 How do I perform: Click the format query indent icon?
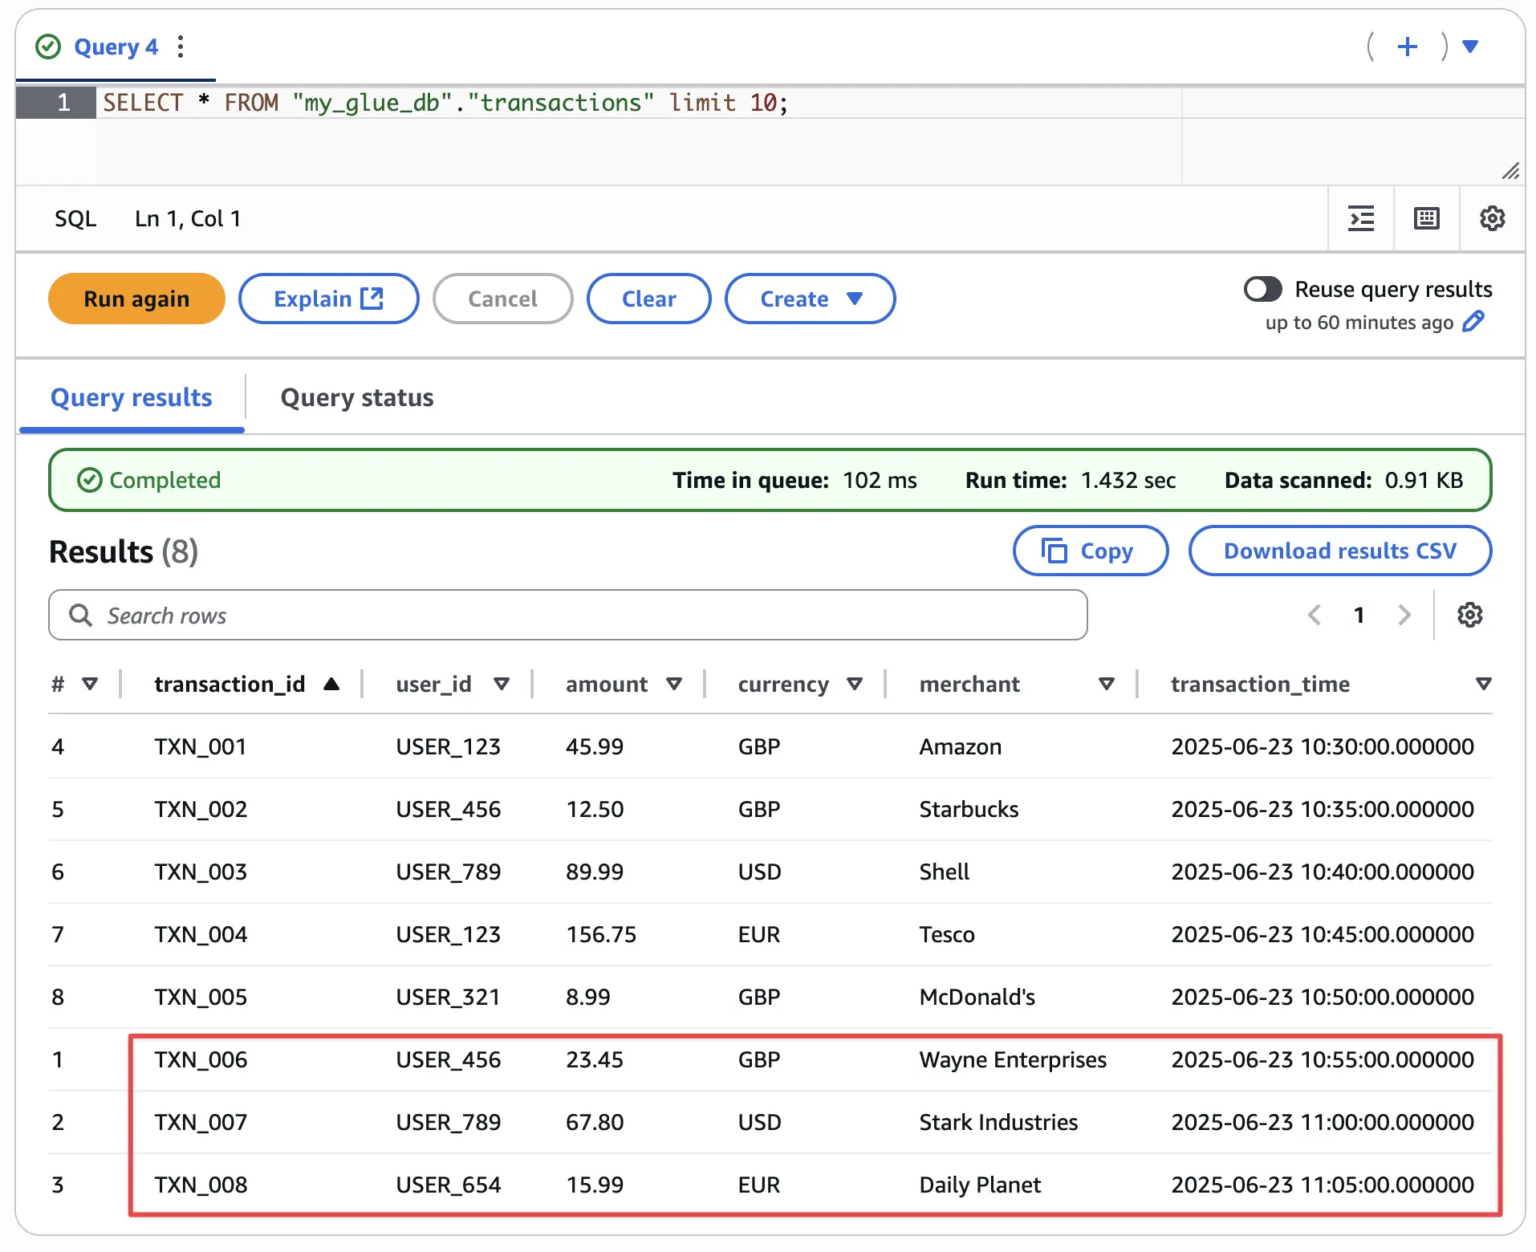click(1361, 218)
